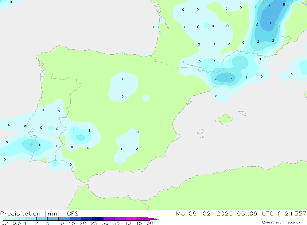Screen dimensions: 307x225
Task: Click the '06..09 UTC' time label
Action: [x=255, y=214]
